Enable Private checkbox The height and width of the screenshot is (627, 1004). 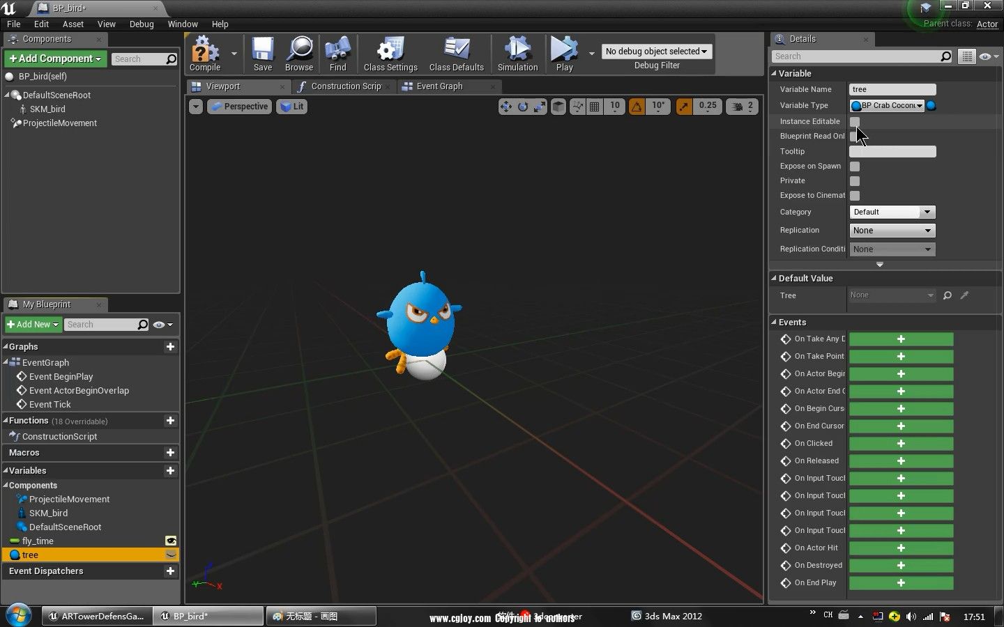click(855, 181)
